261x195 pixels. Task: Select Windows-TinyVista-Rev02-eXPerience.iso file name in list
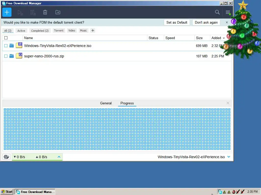click(x=58, y=46)
